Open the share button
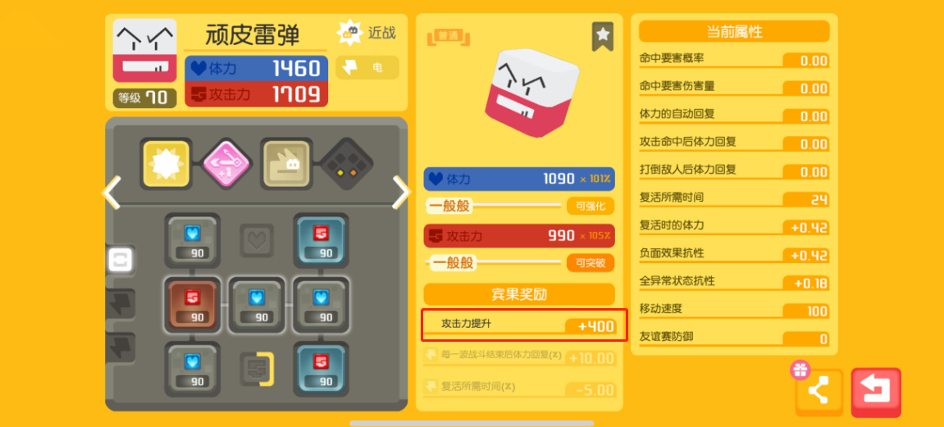This screenshot has height=427, width=944. [819, 392]
